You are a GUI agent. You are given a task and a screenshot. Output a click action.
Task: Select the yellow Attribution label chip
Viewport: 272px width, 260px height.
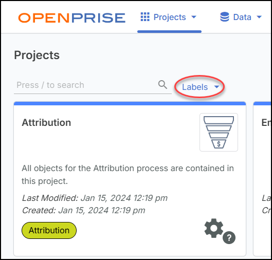(x=49, y=230)
